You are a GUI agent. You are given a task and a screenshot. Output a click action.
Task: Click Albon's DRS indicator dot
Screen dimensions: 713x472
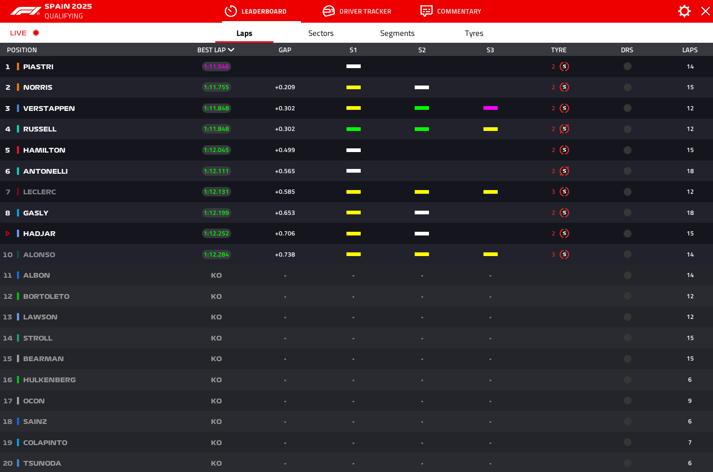[627, 275]
